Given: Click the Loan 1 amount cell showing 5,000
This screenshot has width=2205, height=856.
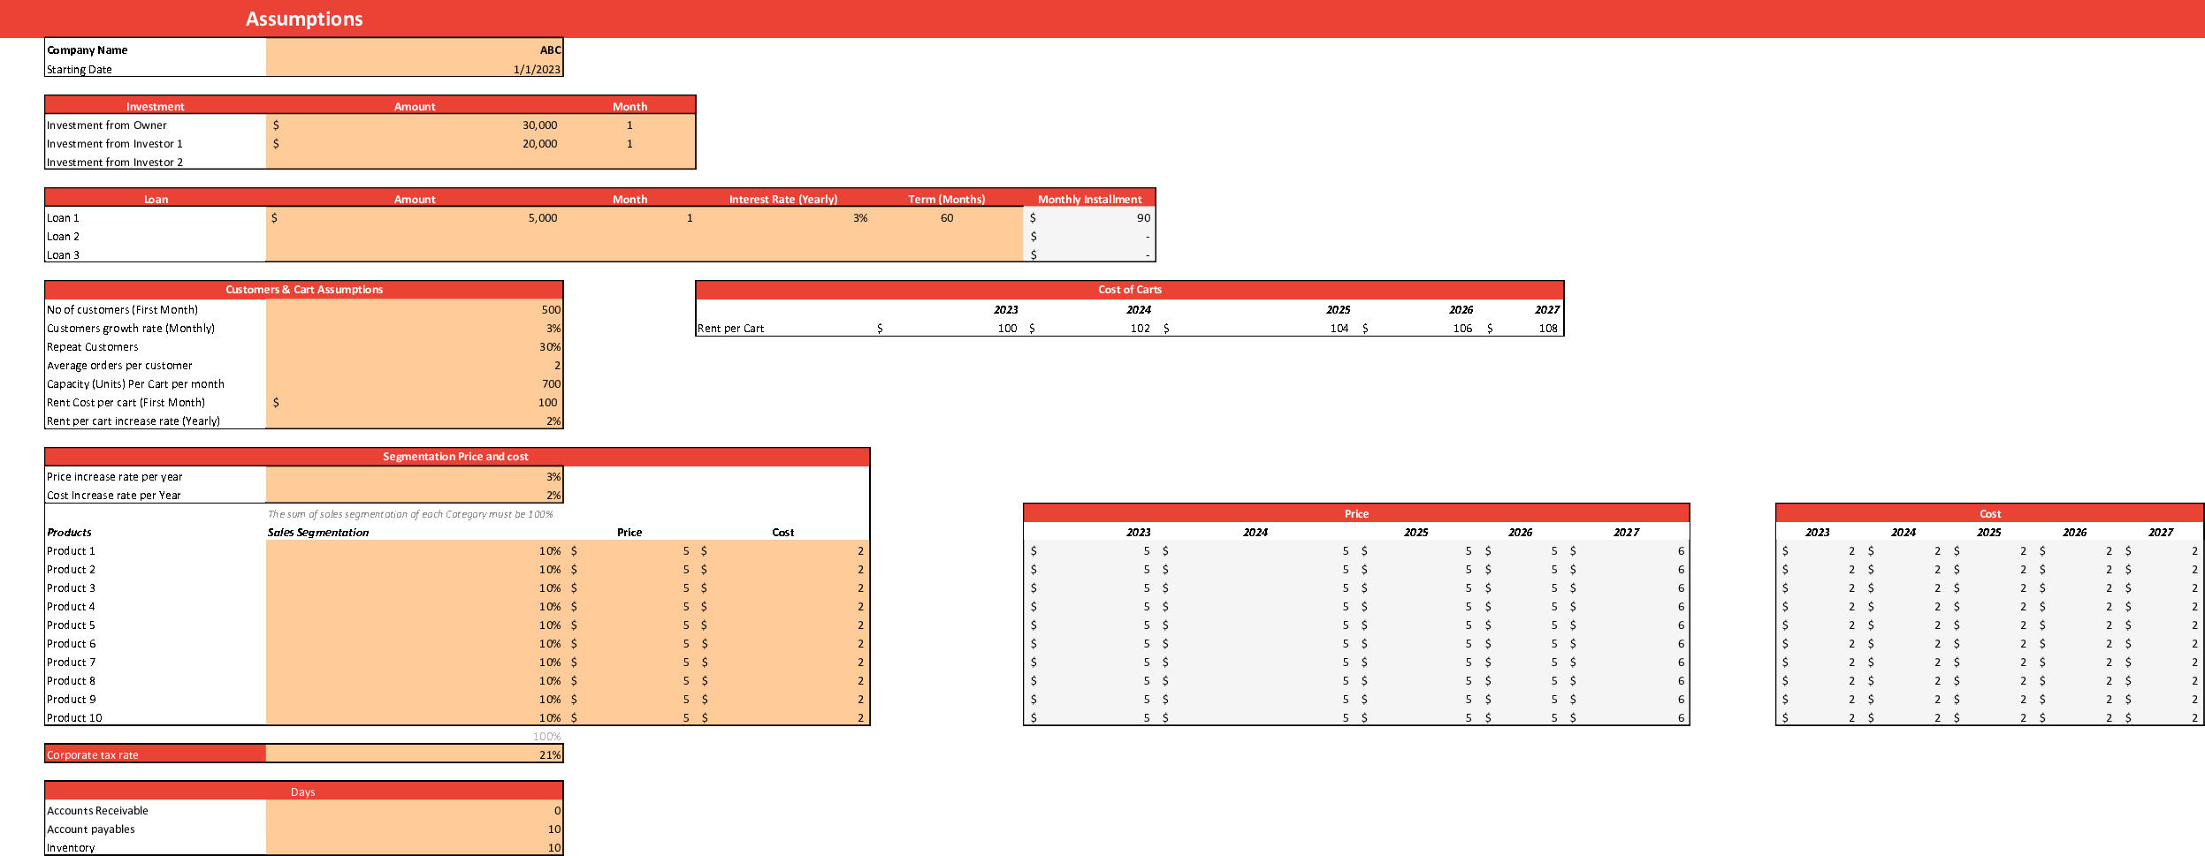Looking at the screenshot, I should click(414, 217).
